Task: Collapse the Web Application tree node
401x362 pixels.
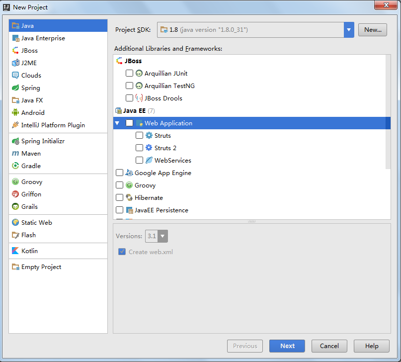Action: 117,123
